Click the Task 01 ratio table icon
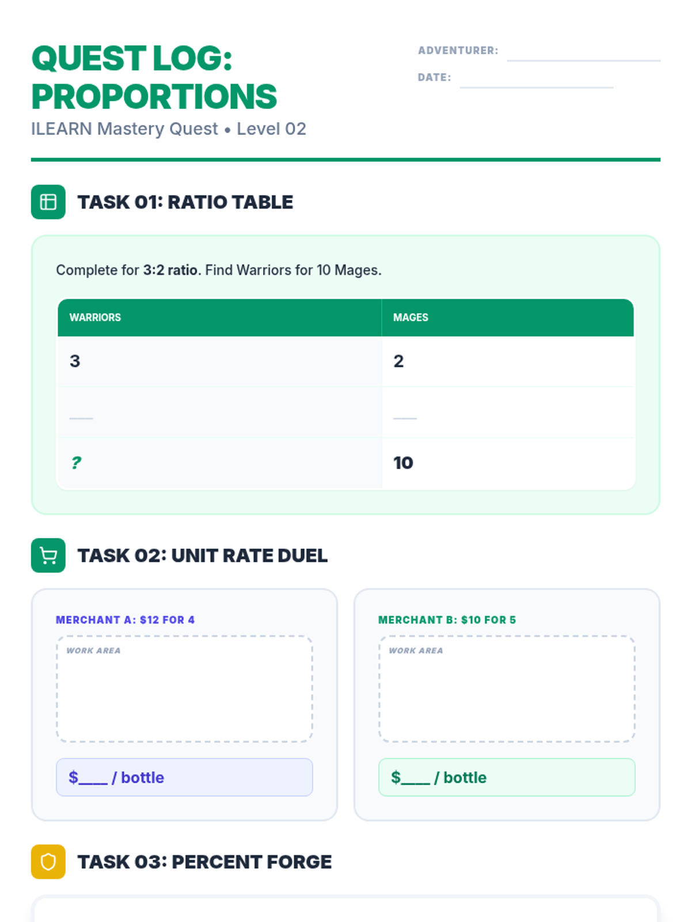 click(48, 202)
